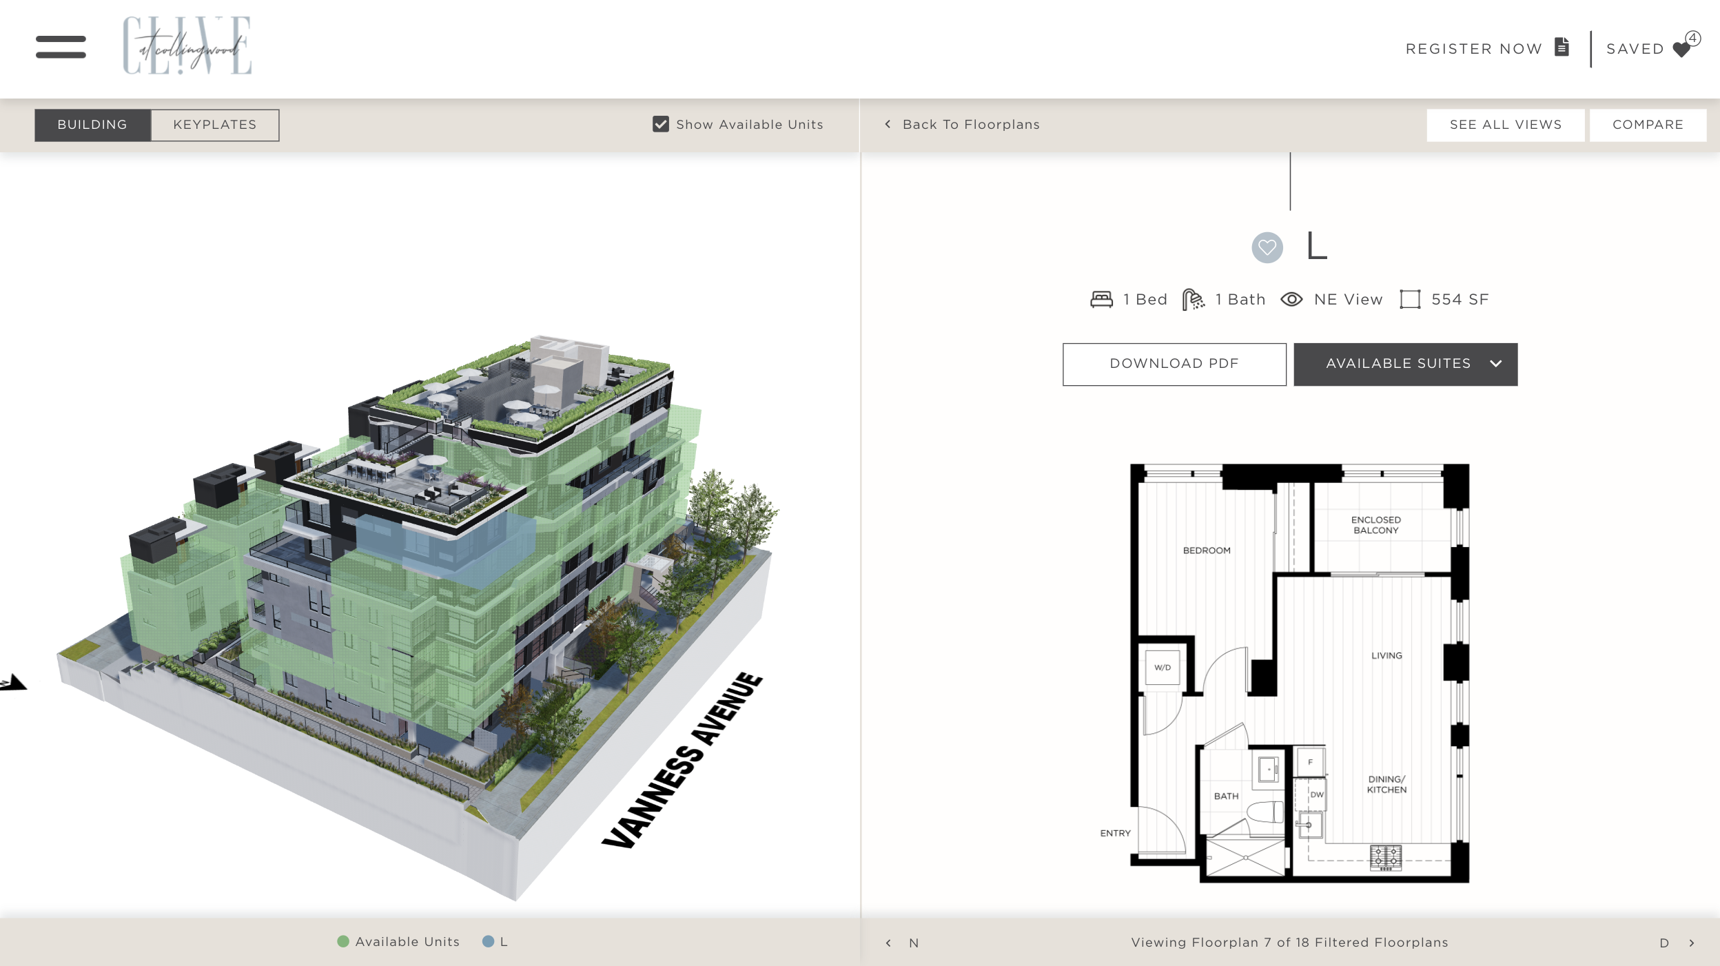Screen dimensions: 1720x966
Task: Click the shower icon next to 1 Bath
Action: (1193, 299)
